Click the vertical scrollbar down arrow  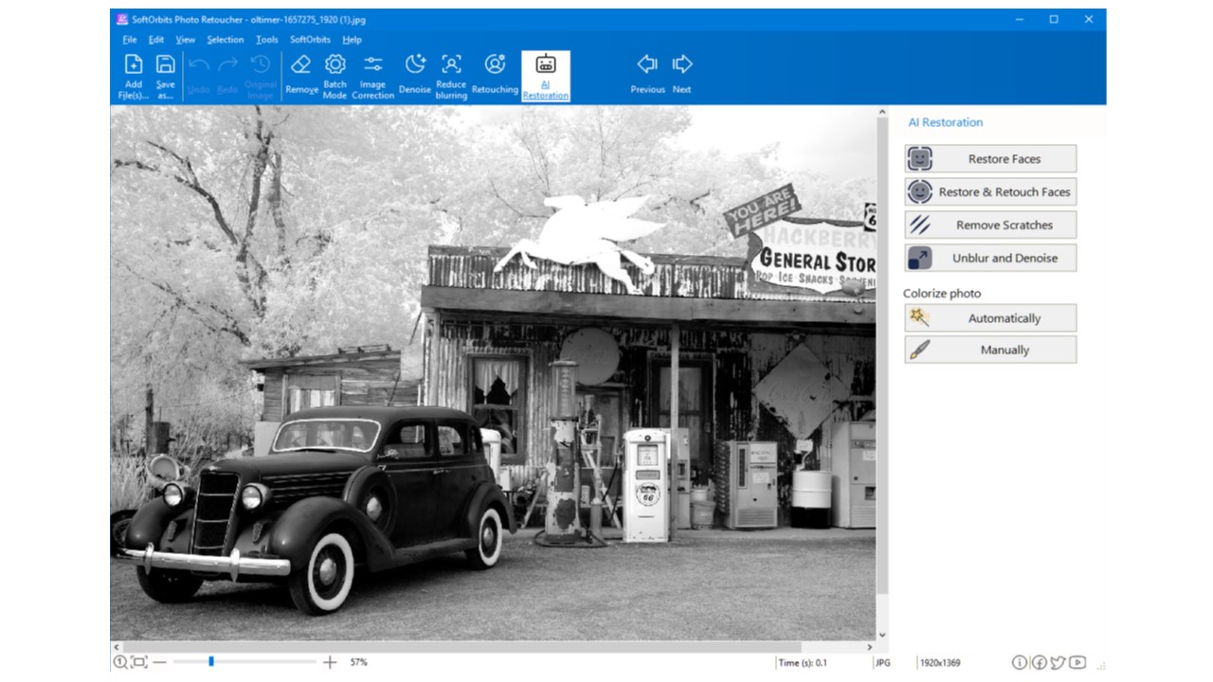pyautogui.click(x=882, y=635)
